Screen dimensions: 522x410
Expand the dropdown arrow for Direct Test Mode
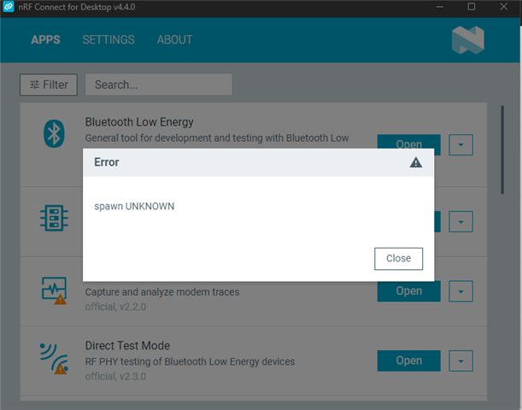pos(460,360)
